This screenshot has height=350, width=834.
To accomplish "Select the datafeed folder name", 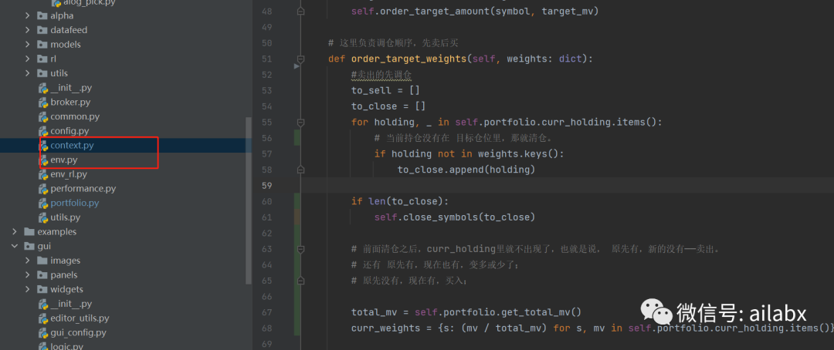I will click(x=69, y=30).
